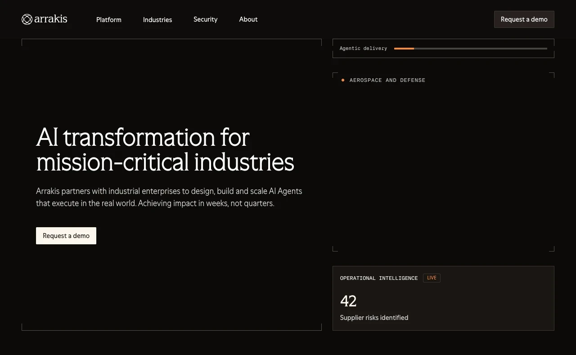Click the Agentic delivery label
The image size is (576, 355).
click(x=363, y=48)
